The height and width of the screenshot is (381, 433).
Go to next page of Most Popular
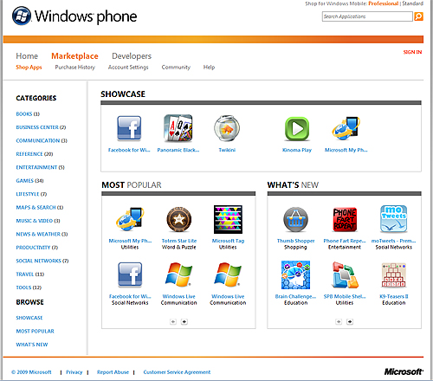tap(184, 321)
